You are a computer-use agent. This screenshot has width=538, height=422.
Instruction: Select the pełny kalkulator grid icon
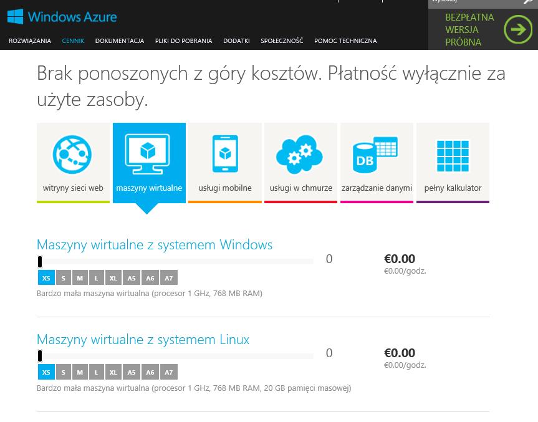pyautogui.click(x=453, y=156)
